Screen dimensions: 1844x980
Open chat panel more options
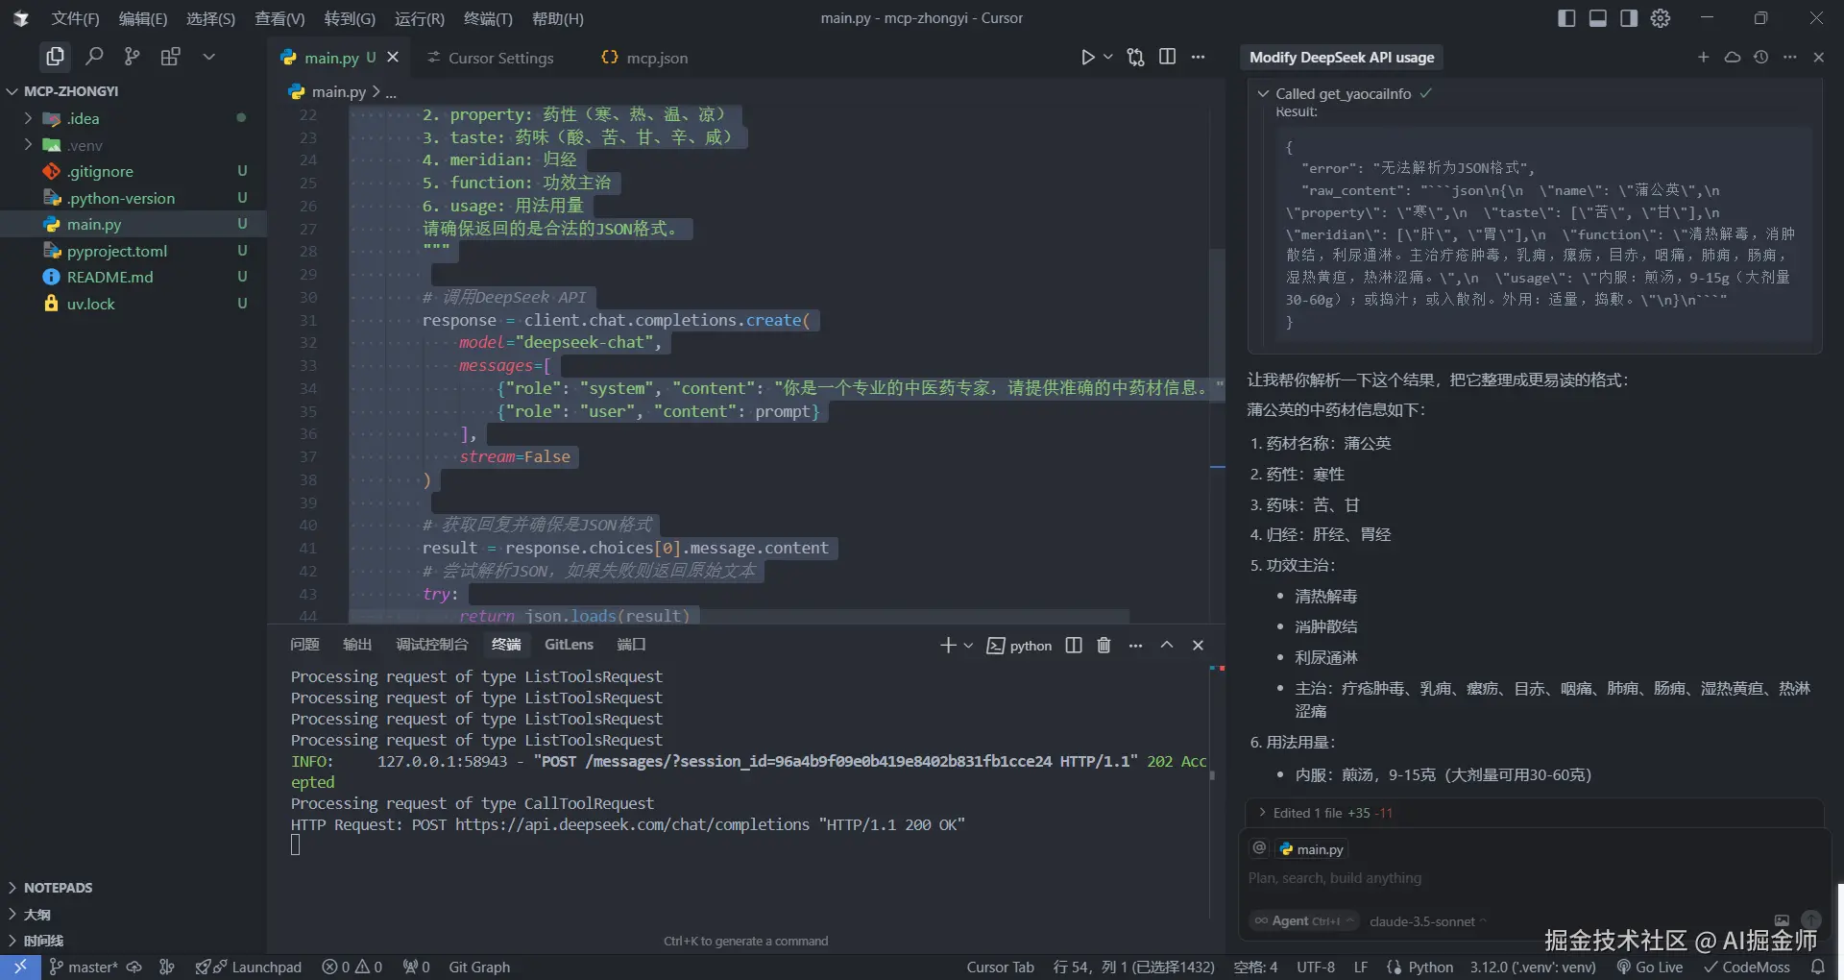[x=1789, y=58]
